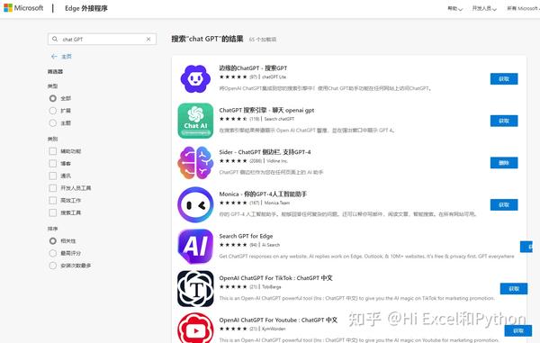This screenshot has width=540, height=343.
Task: Click the Ai Search publisher name
Action: (271, 245)
